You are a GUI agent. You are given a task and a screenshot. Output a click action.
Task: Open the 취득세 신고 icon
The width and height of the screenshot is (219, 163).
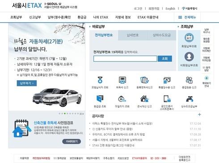pyautogui.click(x=122, y=80)
